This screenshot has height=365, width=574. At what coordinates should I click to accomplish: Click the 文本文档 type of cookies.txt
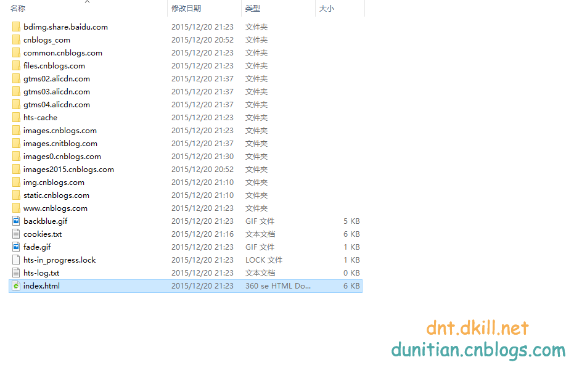(260, 234)
